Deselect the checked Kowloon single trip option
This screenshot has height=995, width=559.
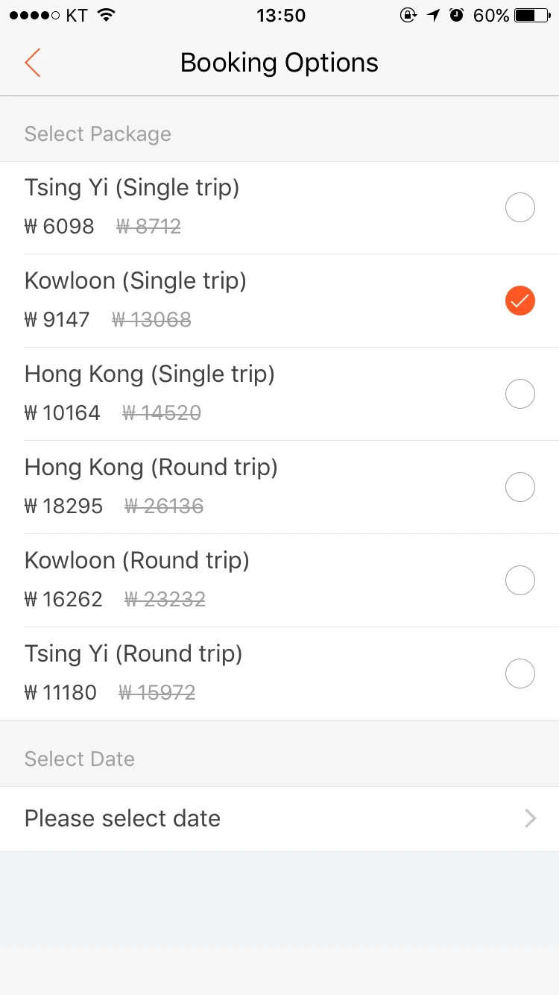point(520,301)
